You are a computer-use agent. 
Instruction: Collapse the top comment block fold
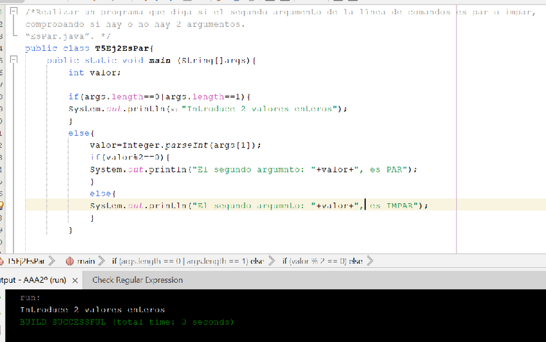pos(14,12)
